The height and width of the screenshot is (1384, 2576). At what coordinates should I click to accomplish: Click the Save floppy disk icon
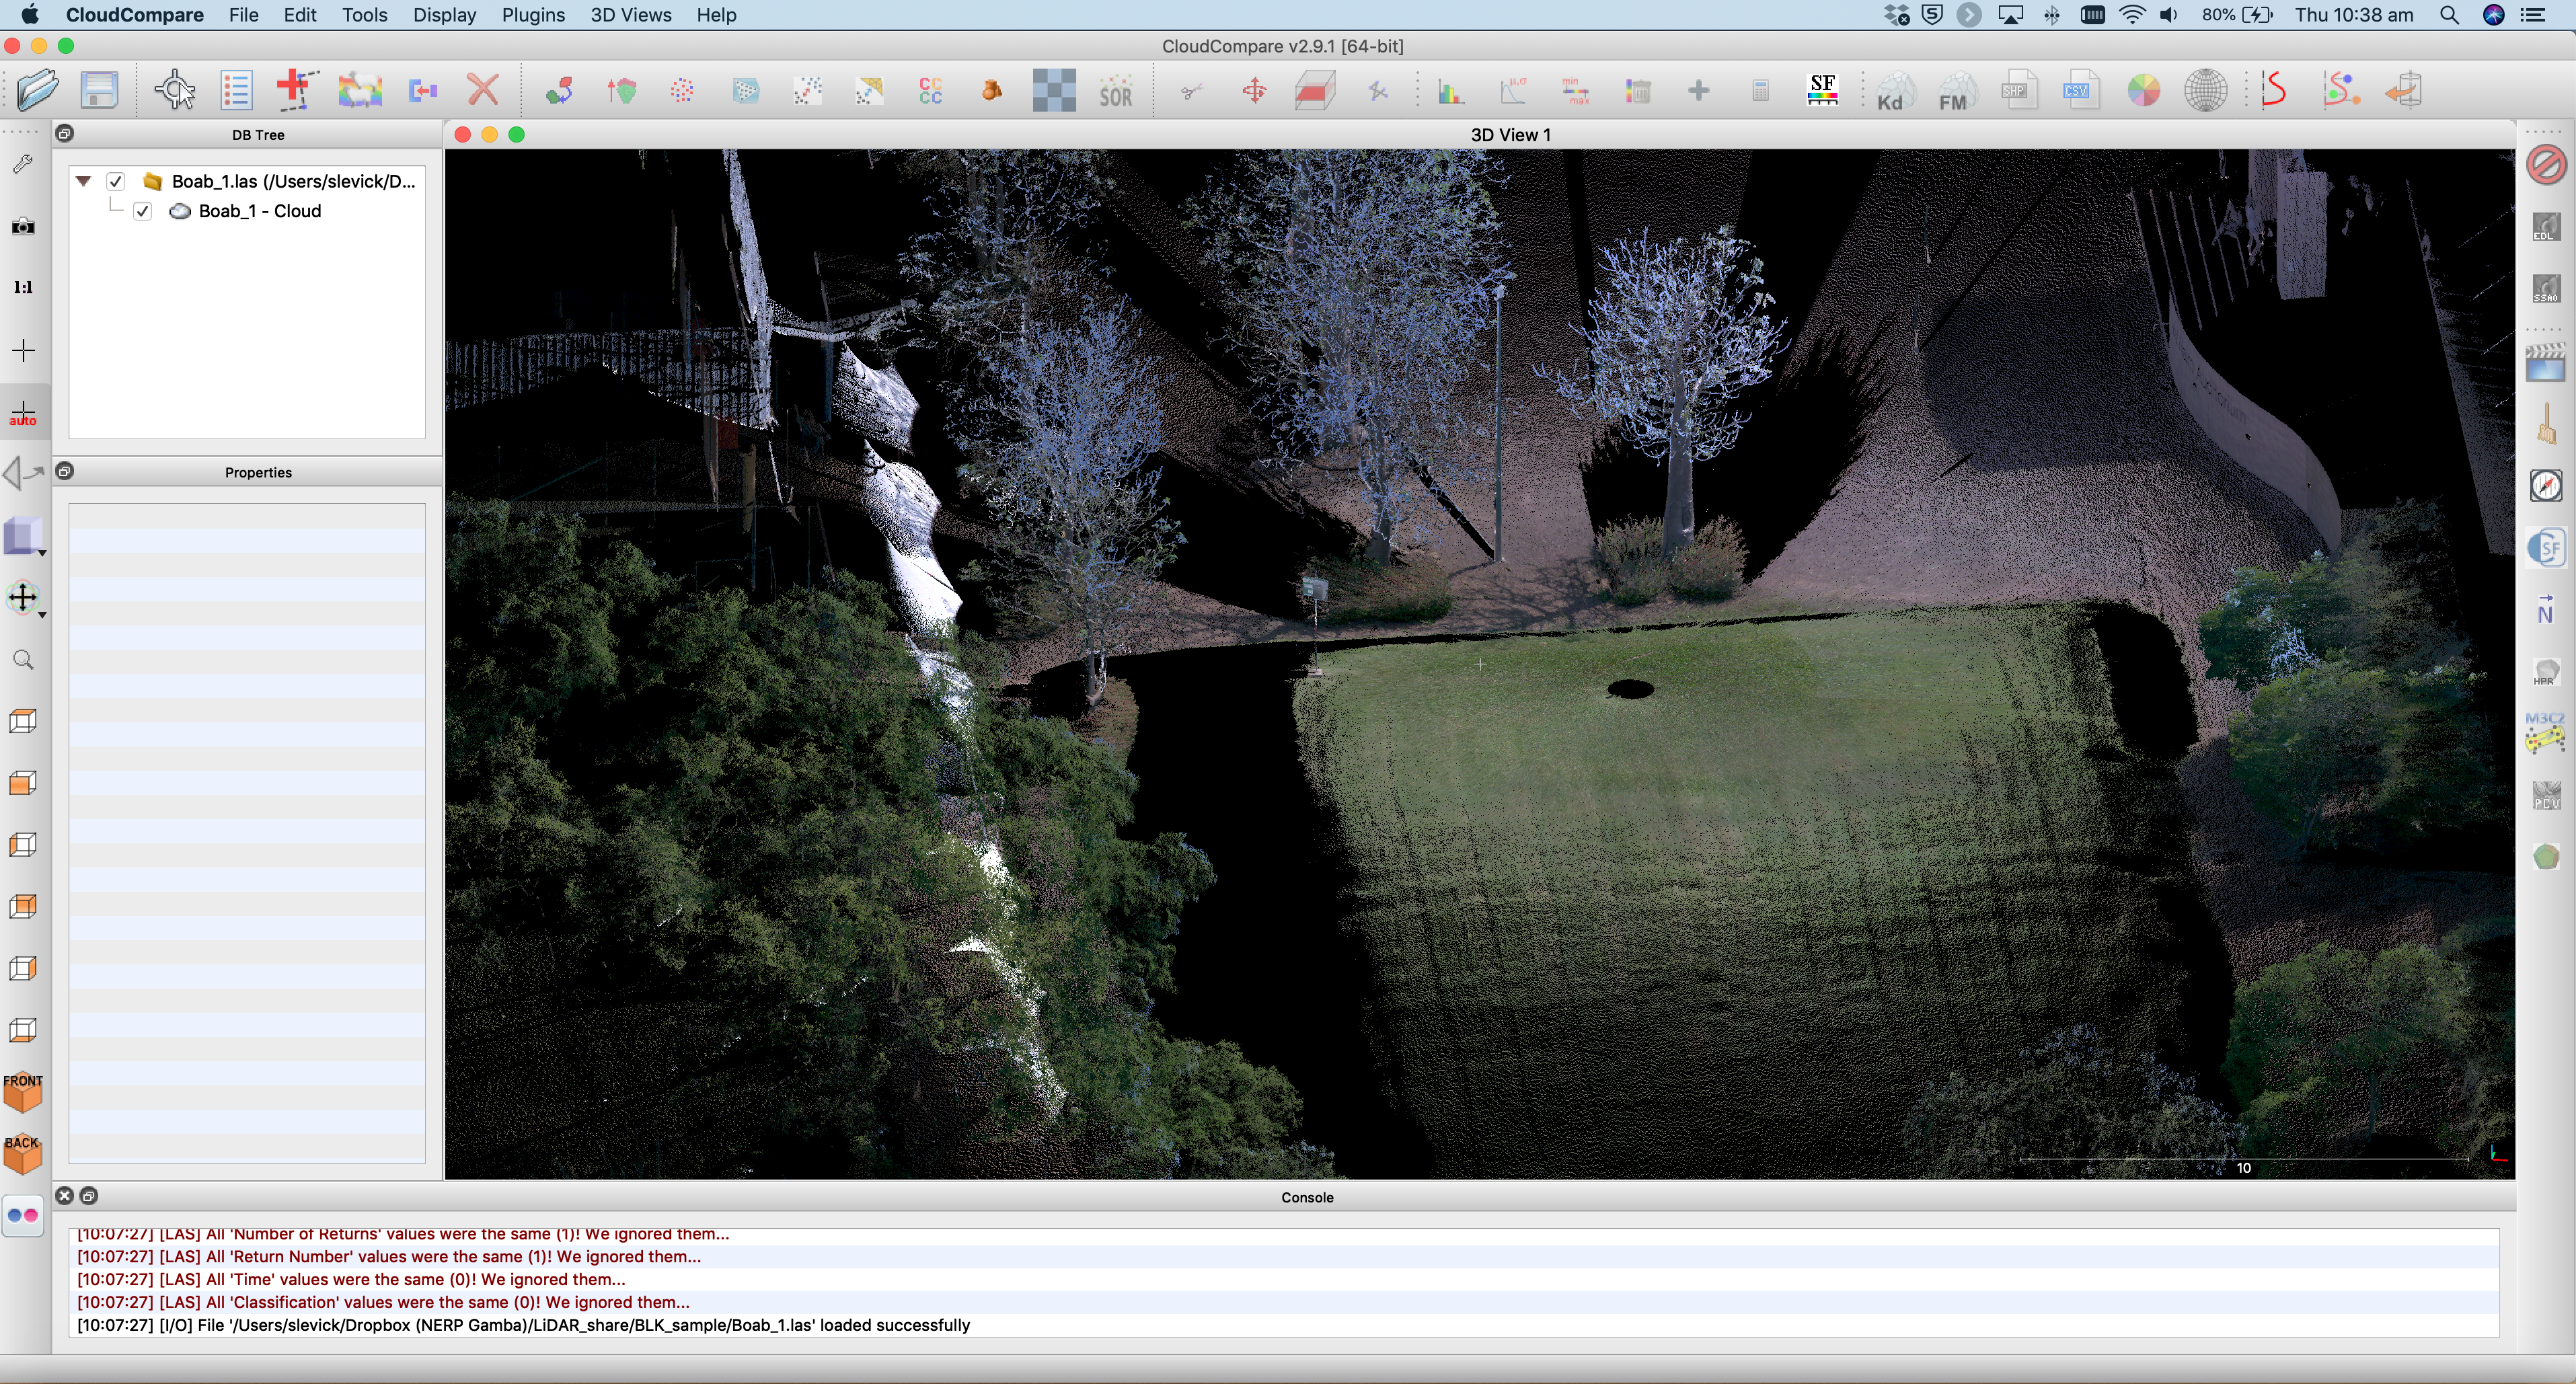tap(100, 91)
